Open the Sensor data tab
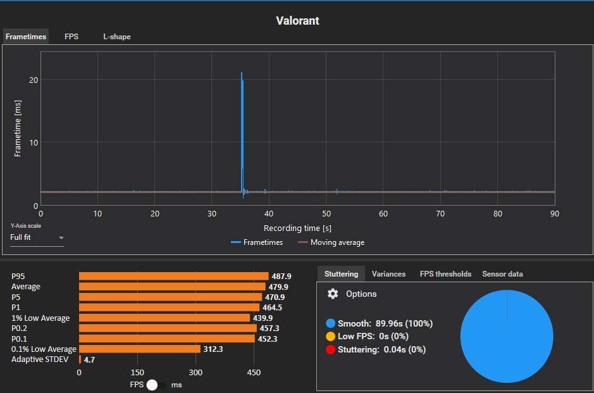The width and height of the screenshot is (594, 393). click(x=502, y=274)
